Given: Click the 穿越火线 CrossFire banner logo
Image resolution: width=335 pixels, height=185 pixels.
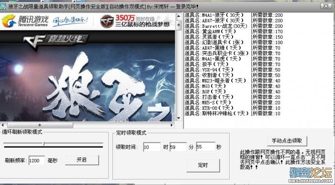Looking at the screenshot, I should tap(56, 41).
